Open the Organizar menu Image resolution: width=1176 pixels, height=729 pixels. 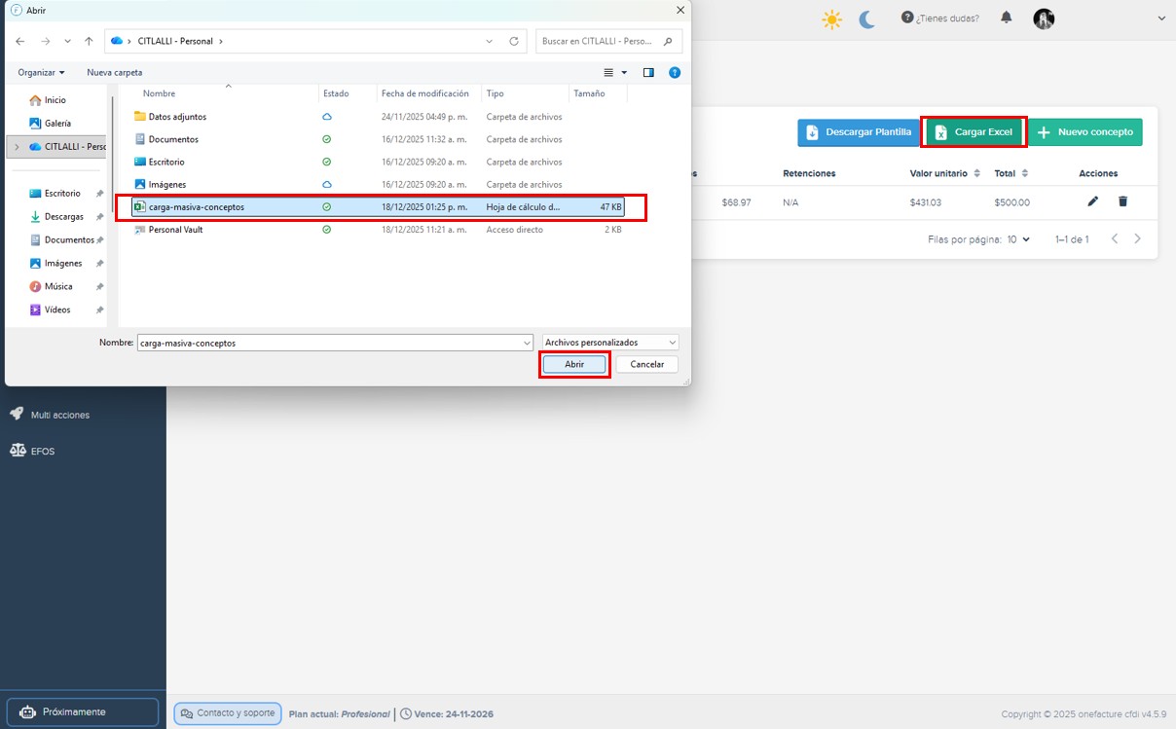tap(39, 72)
